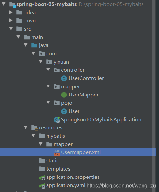
Task: Collapse the spring-boot-05-mybaits project root
Action: click(x=4, y=4)
